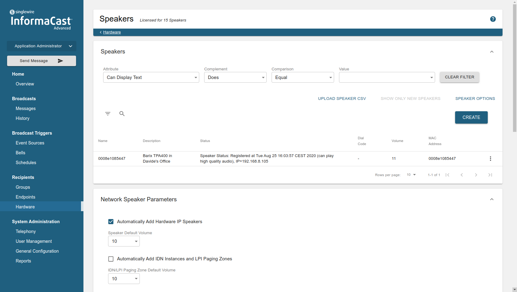Jump to the last page of speakers
This screenshot has width=517, height=292.
point(490,175)
